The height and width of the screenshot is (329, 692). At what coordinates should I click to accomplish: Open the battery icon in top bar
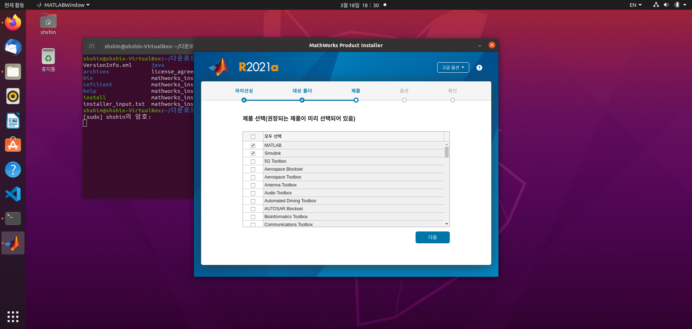(x=677, y=5)
